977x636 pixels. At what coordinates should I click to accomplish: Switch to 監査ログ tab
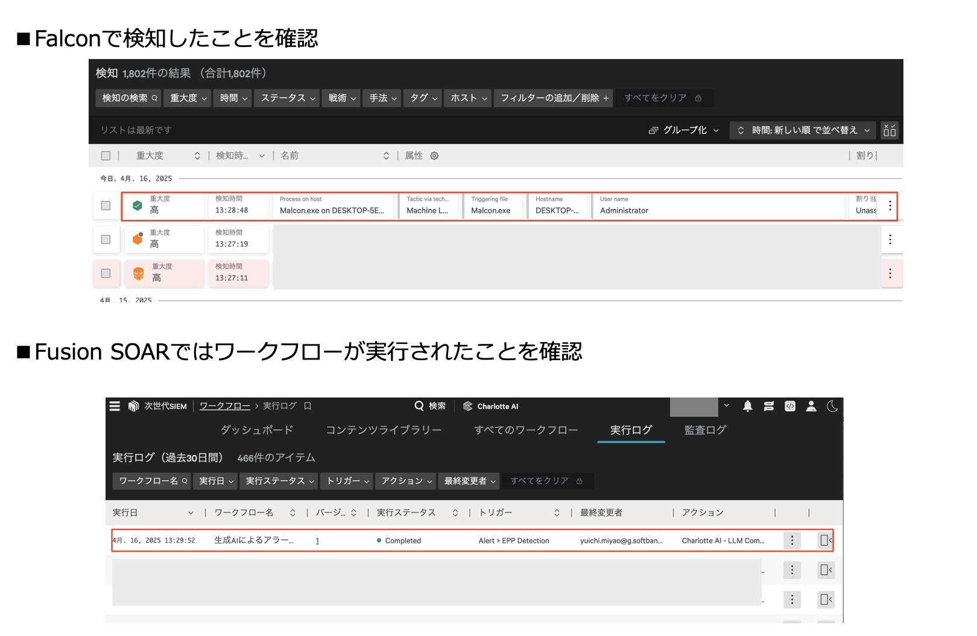click(705, 430)
